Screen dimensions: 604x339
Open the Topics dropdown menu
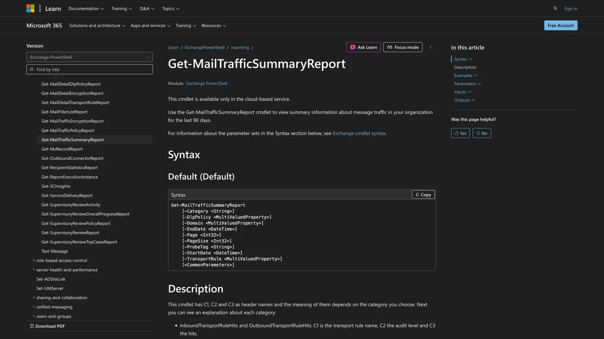171,8
